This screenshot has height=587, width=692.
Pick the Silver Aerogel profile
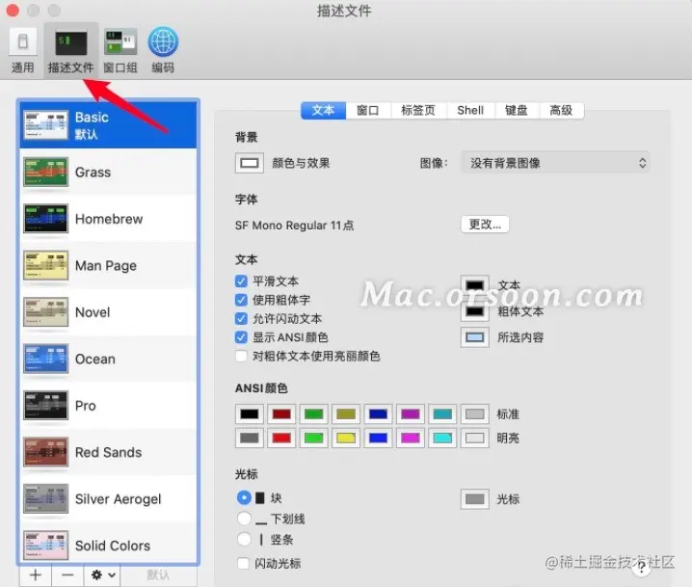[109, 499]
